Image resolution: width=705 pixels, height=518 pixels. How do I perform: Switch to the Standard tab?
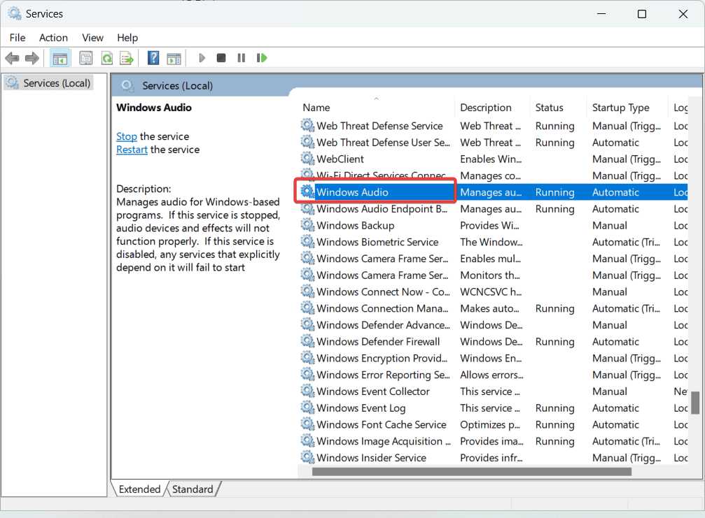(193, 489)
